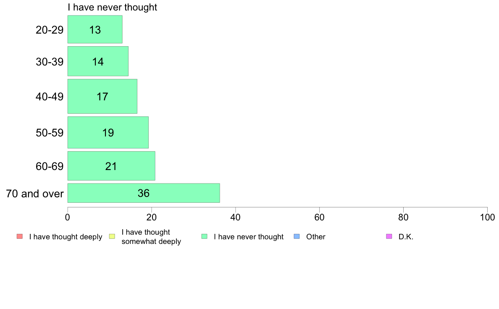This screenshot has height=309, width=499.
Task: Click the red 'I have thought deeply' legend swatch
Action: pyautogui.click(x=20, y=236)
